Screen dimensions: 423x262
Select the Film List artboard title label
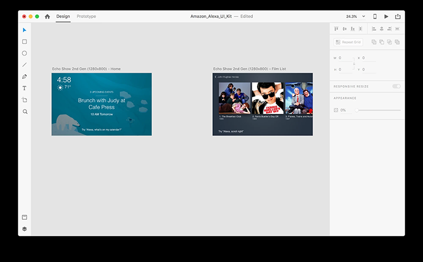pyautogui.click(x=250, y=69)
